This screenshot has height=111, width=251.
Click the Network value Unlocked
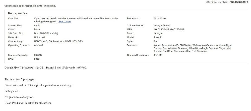point(39,37)
